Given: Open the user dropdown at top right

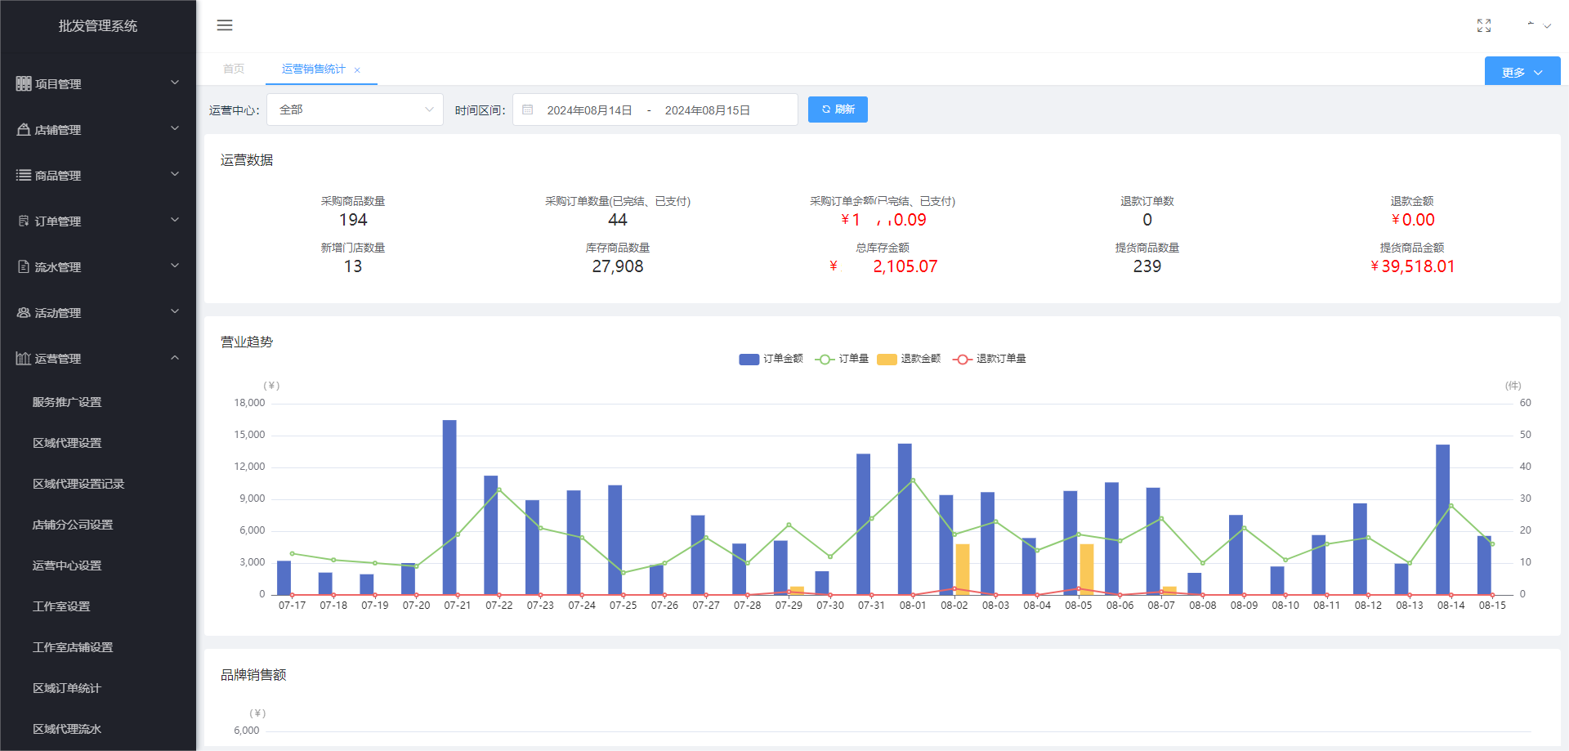Looking at the screenshot, I should pyautogui.click(x=1539, y=25).
